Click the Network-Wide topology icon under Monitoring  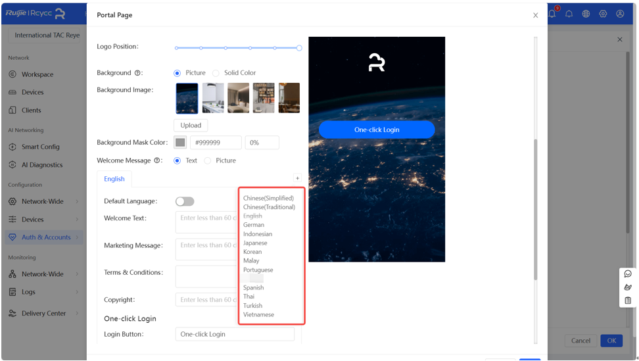pyautogui.click(x=12, y=274)
